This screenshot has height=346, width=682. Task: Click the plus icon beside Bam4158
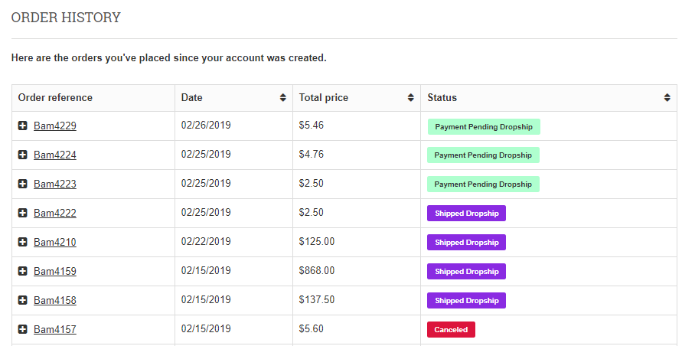23,300
